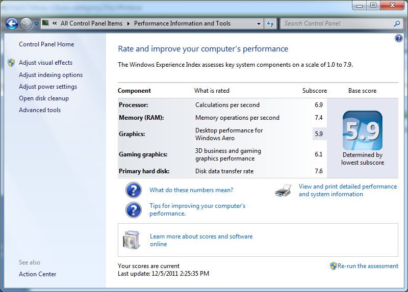View and print detailed performance information
Viewport: 408px width, 292px height.
click(x=348, y=190)
